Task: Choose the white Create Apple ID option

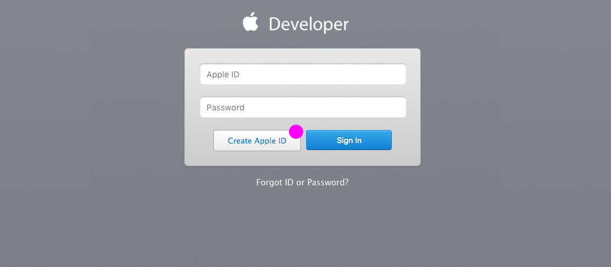Action: tap(257, 141)
